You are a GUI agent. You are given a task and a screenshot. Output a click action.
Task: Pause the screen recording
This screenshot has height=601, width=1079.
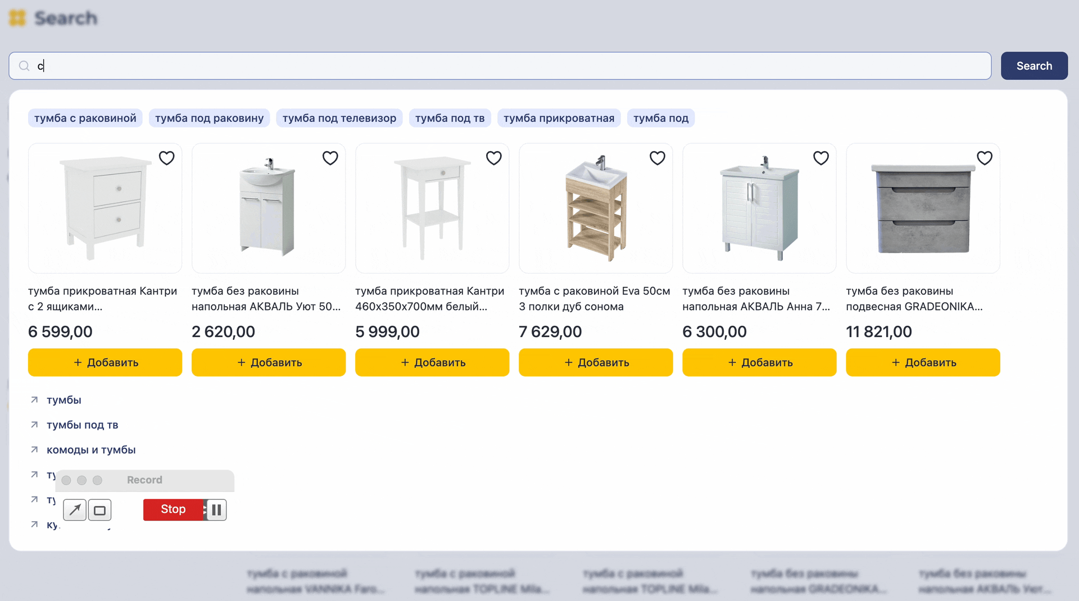click(x=216, y=510)
